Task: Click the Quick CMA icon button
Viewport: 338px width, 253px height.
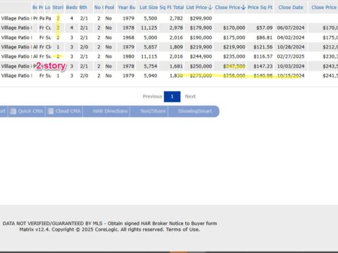Action: pos(27,111)
